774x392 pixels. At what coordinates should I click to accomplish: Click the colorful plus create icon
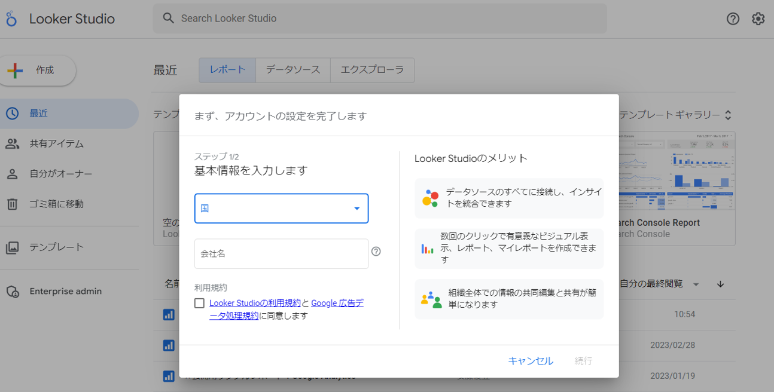16,71
